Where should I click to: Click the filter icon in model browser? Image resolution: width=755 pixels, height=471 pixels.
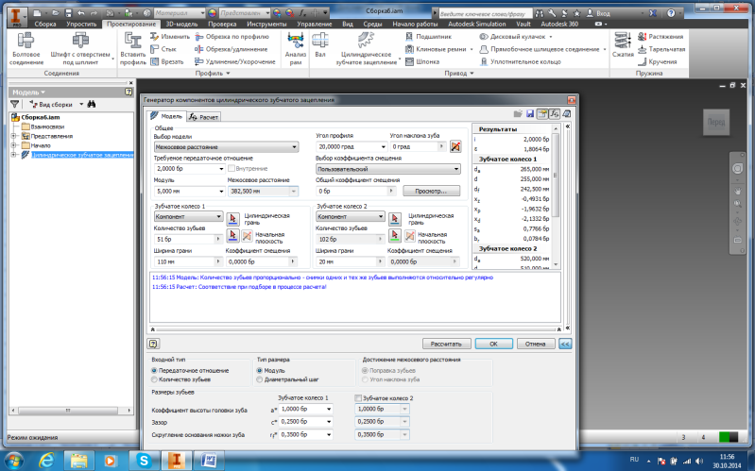click(15, 104)
